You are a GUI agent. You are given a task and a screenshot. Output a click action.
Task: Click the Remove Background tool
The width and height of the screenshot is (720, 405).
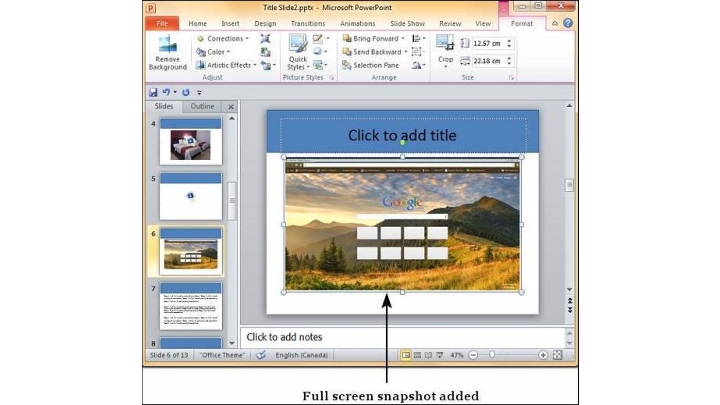pyautogui.click(x=167, y=53)
